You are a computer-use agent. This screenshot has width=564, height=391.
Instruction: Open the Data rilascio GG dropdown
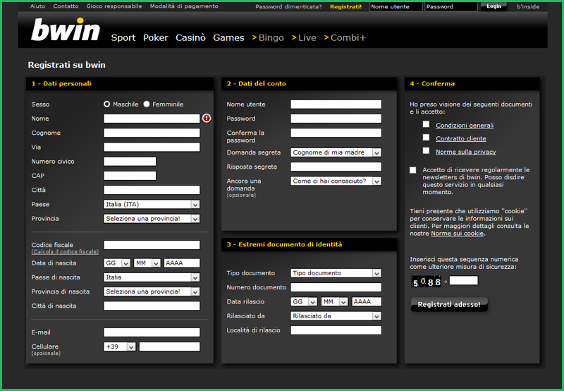coord(304,301)
